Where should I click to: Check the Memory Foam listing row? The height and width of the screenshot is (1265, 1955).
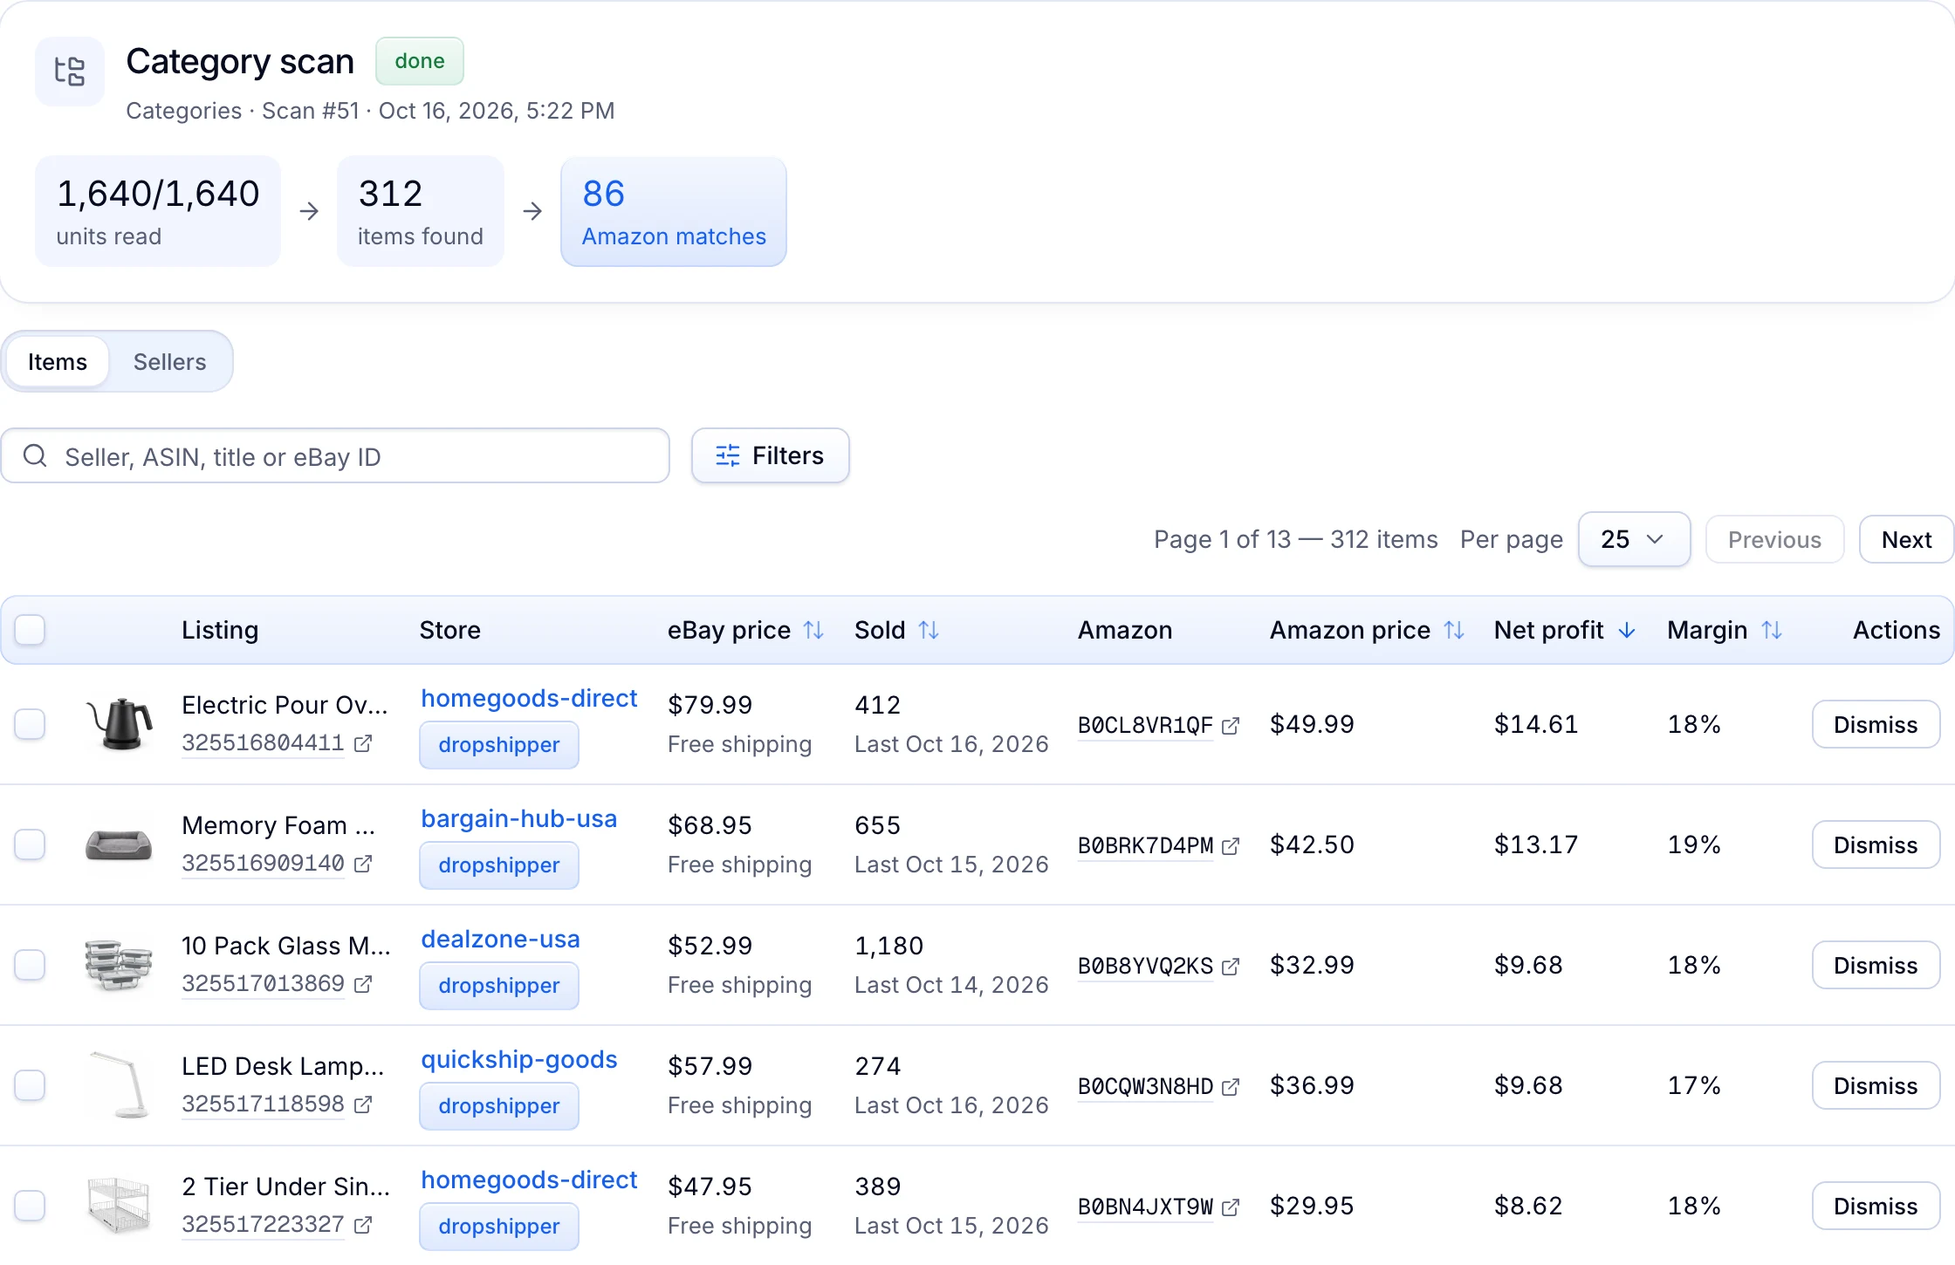[x=30, y=844]
